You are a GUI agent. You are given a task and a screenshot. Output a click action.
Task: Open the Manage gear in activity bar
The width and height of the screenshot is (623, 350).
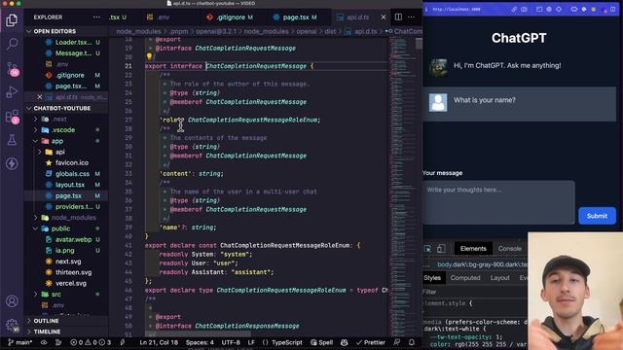click(12, 325)
